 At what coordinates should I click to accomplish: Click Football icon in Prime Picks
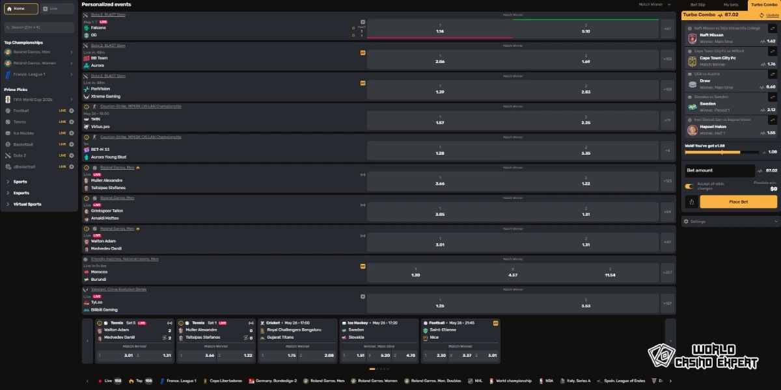(8, 110)
